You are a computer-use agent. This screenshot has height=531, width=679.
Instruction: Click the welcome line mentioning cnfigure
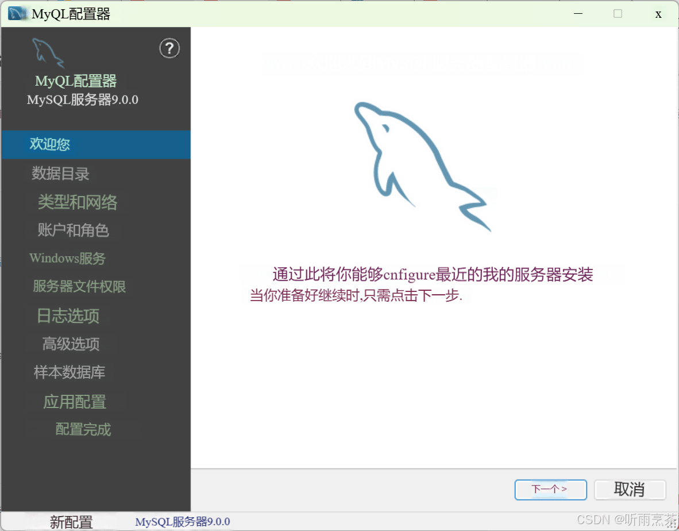[433, 274]
